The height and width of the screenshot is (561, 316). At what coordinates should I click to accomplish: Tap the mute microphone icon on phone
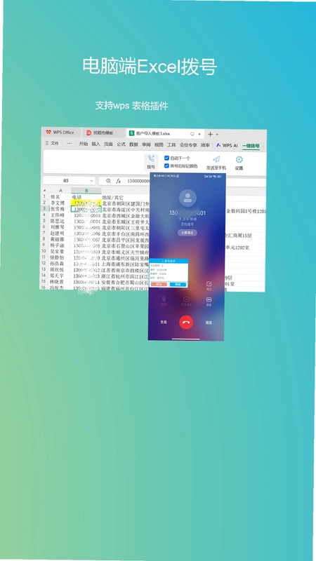pos(164,299)
